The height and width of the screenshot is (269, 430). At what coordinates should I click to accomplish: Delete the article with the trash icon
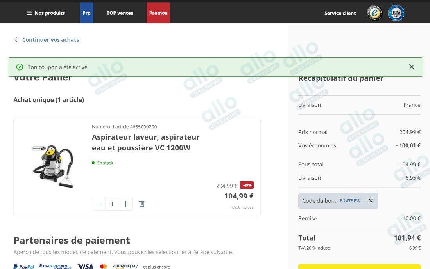[x=142, y=204]
